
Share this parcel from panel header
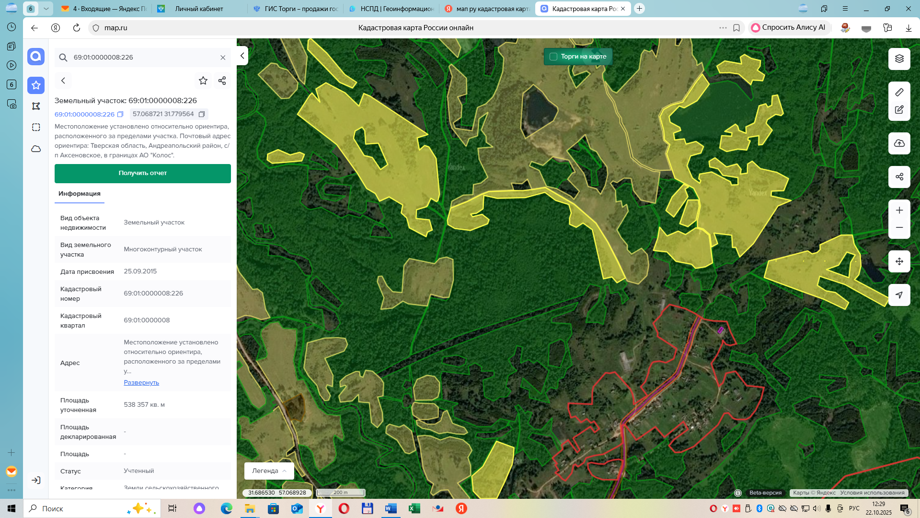[x=222, y=81]
